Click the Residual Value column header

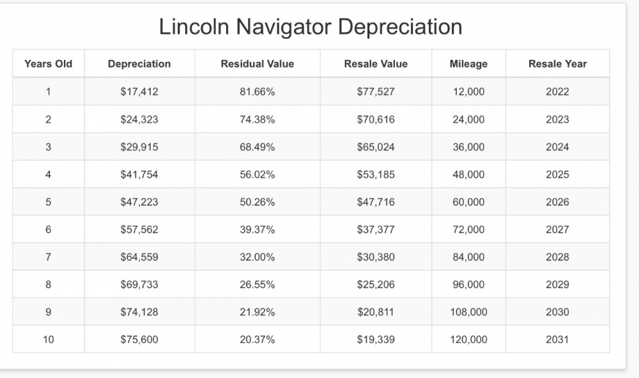coord(258,64)
